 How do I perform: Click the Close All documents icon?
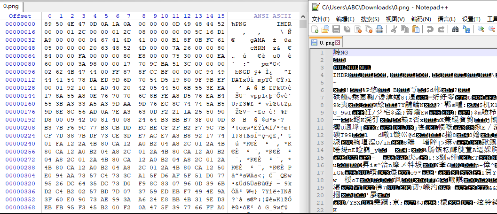[369, 30]
